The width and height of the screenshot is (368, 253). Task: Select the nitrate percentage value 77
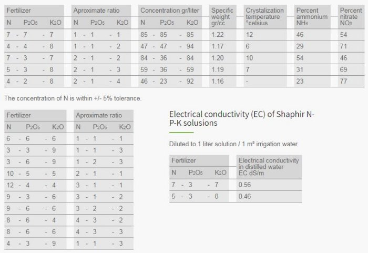pos(344,81)
